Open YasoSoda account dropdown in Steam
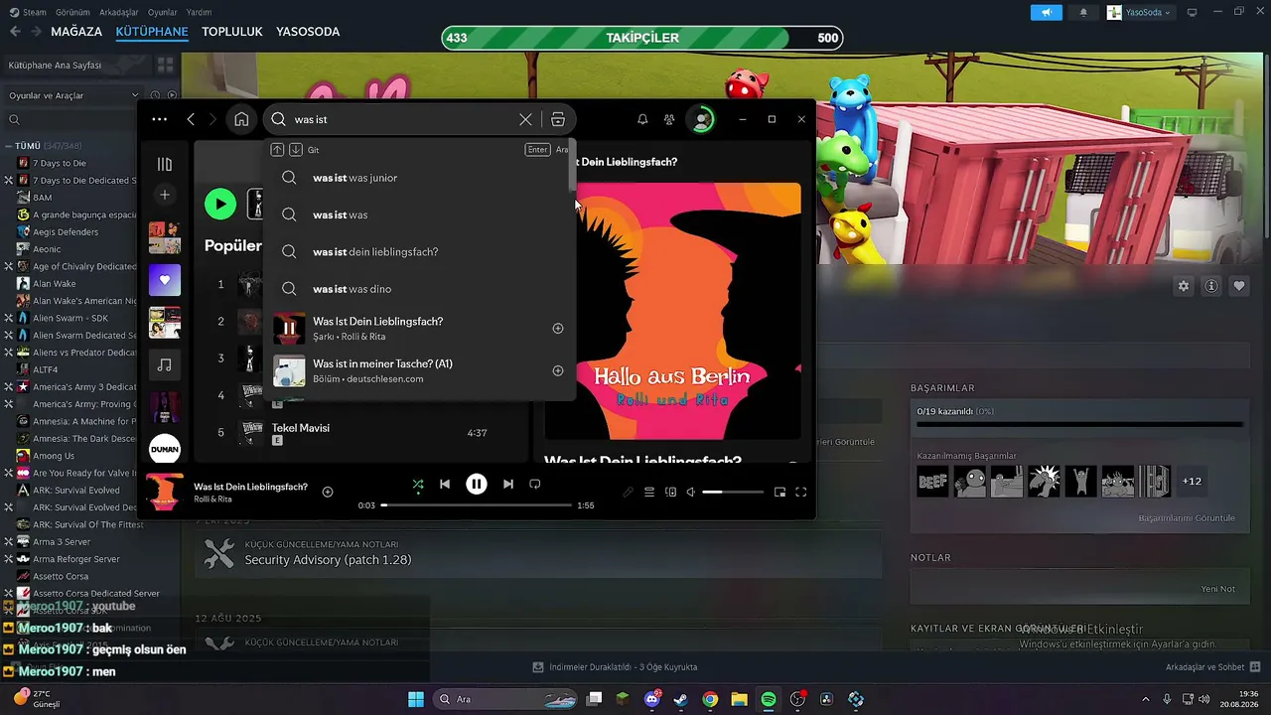Screen dimensions: 1271x715 [x=1139, y=12]
